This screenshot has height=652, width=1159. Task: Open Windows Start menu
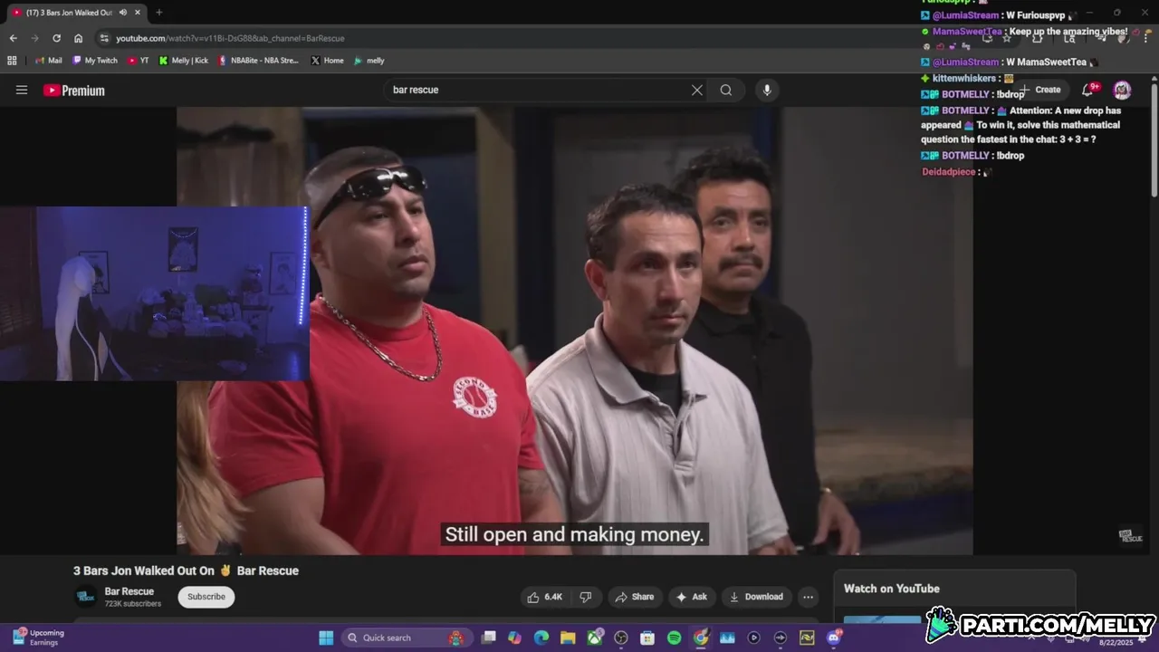click(326, 638)
